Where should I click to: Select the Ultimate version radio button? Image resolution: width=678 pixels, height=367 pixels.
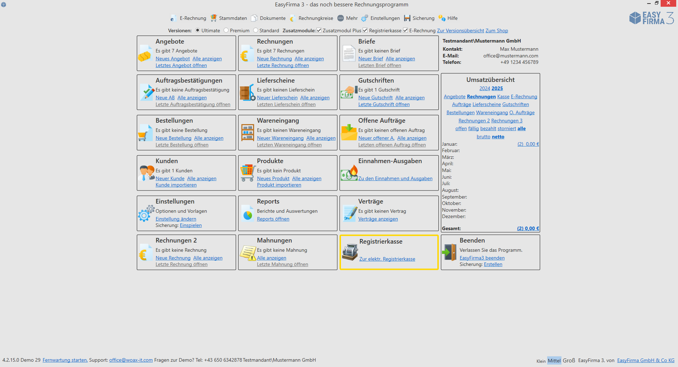pyautogui.click(x=197, y=30)
